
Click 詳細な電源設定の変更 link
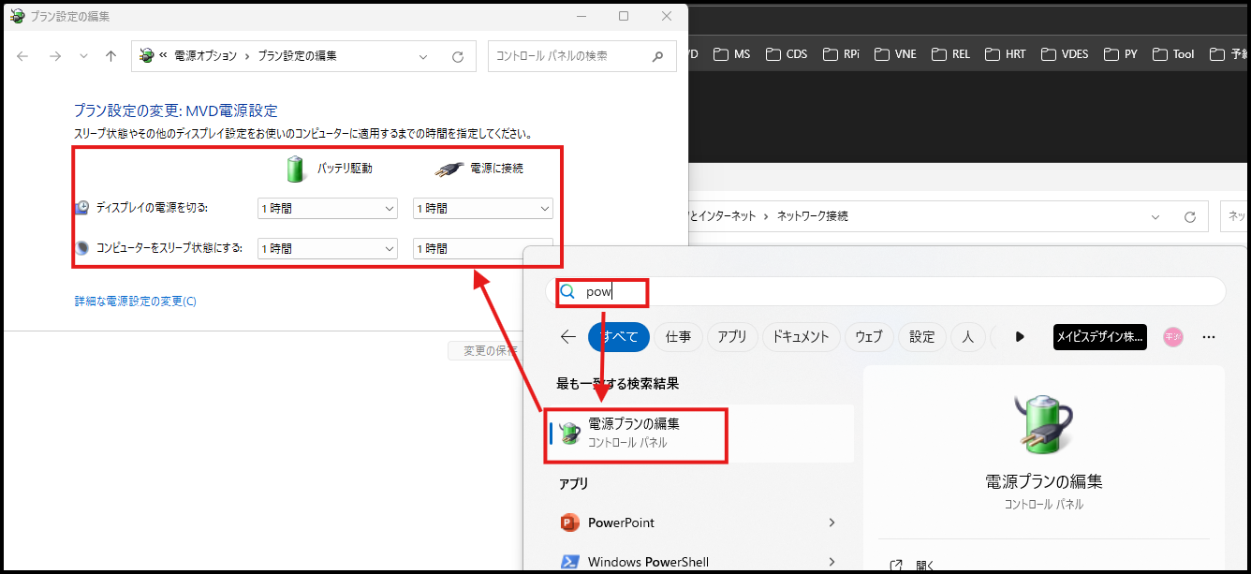coord(136,302)
